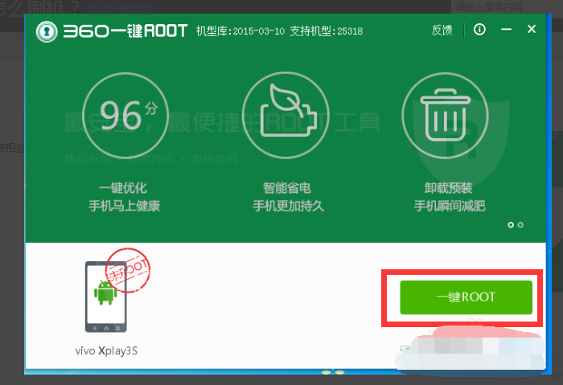Click the 未ROOT status stamp
This screenshot has height=385, width=563.
click(128, 270)
